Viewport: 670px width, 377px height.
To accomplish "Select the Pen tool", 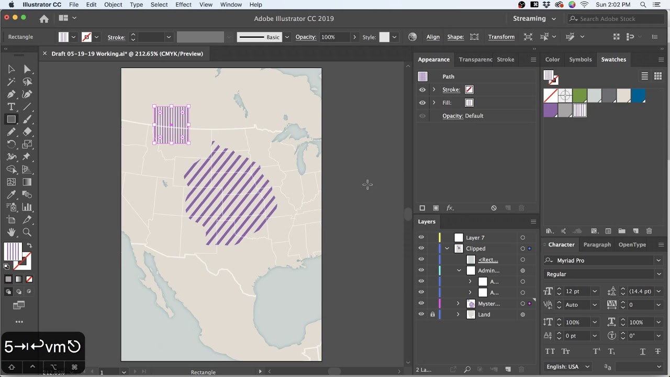I will pos(11,94).
